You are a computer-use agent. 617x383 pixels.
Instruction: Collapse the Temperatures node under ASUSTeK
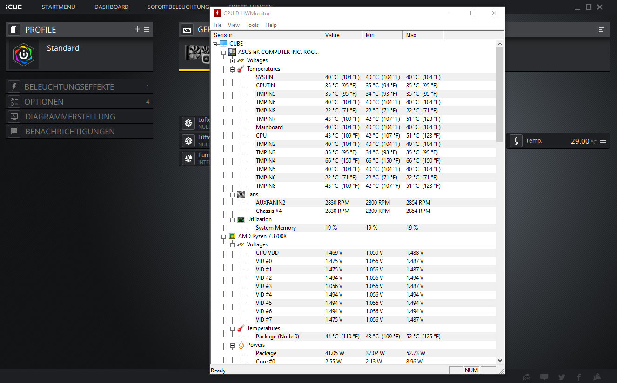(x=232, y=69)
